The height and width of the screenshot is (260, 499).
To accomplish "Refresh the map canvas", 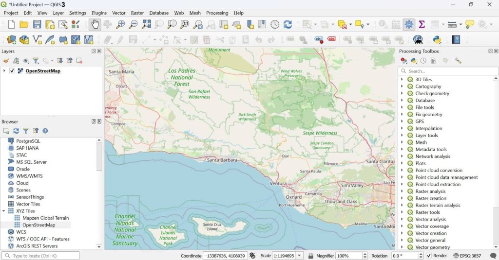I will 288,24.
